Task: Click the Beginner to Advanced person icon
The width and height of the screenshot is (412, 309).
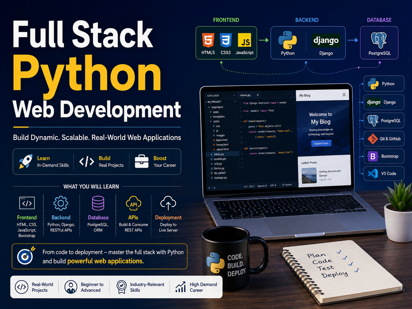Action: click(71, 287)
